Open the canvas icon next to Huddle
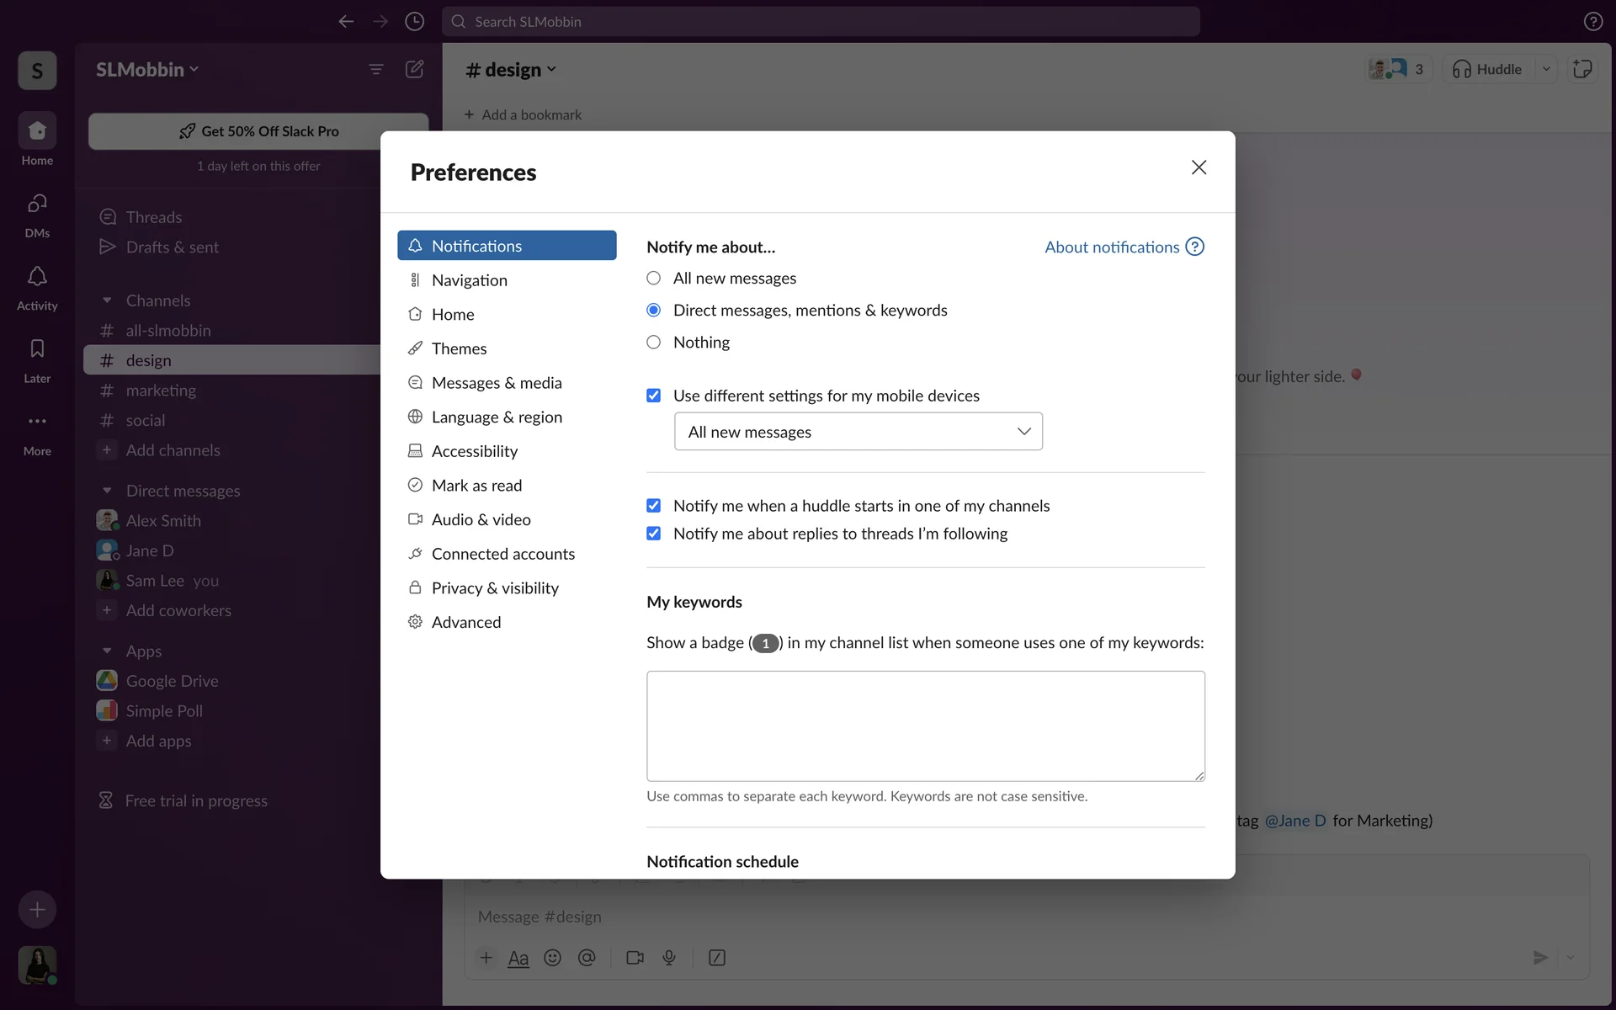 (x=1582, y=69)
